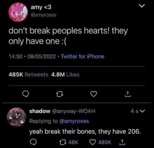This screenshot has width=154, height=148.
Task: Click the reply icon under amy's tweet
Action: pos(25,94)
